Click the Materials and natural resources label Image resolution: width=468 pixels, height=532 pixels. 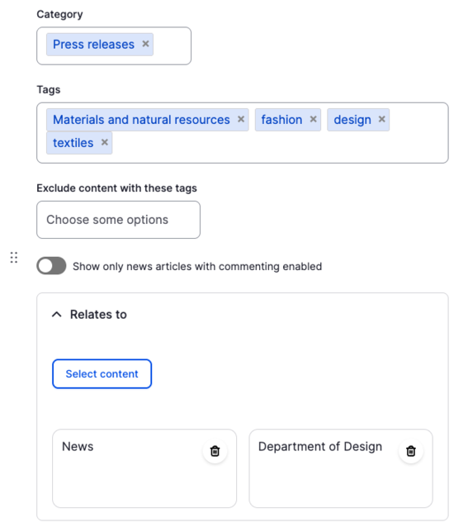click(x=141, y=120)
